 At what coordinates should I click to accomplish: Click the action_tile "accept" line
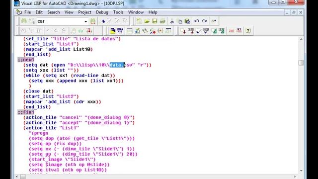79,123
